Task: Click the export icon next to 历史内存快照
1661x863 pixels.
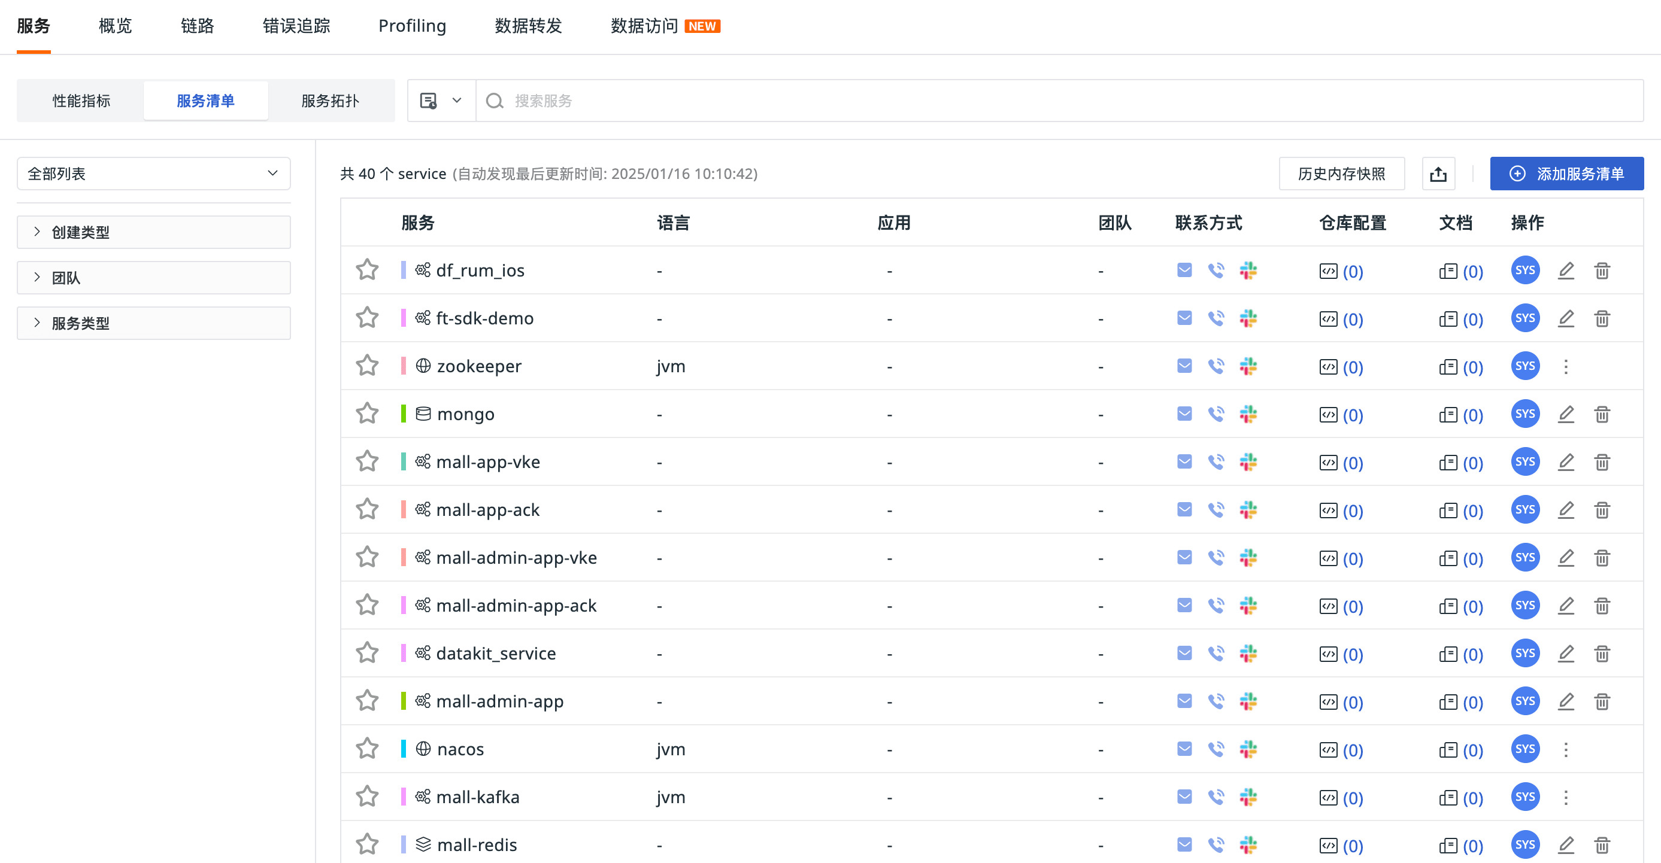Action: point(1438,174)
